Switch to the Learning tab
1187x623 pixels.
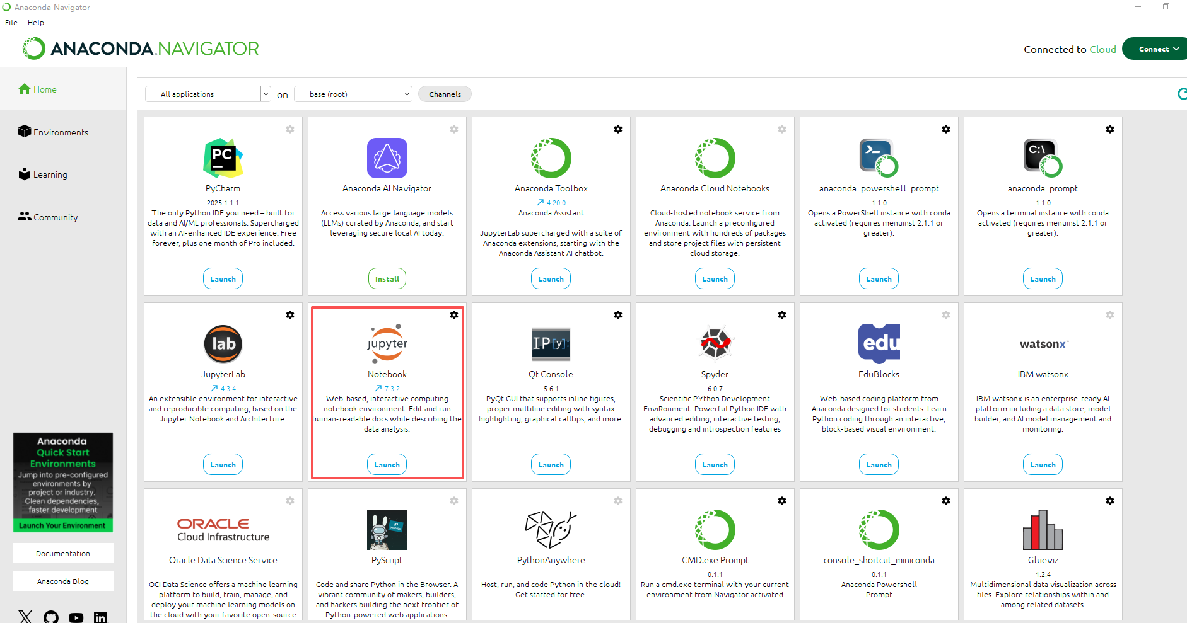[63, 174]
